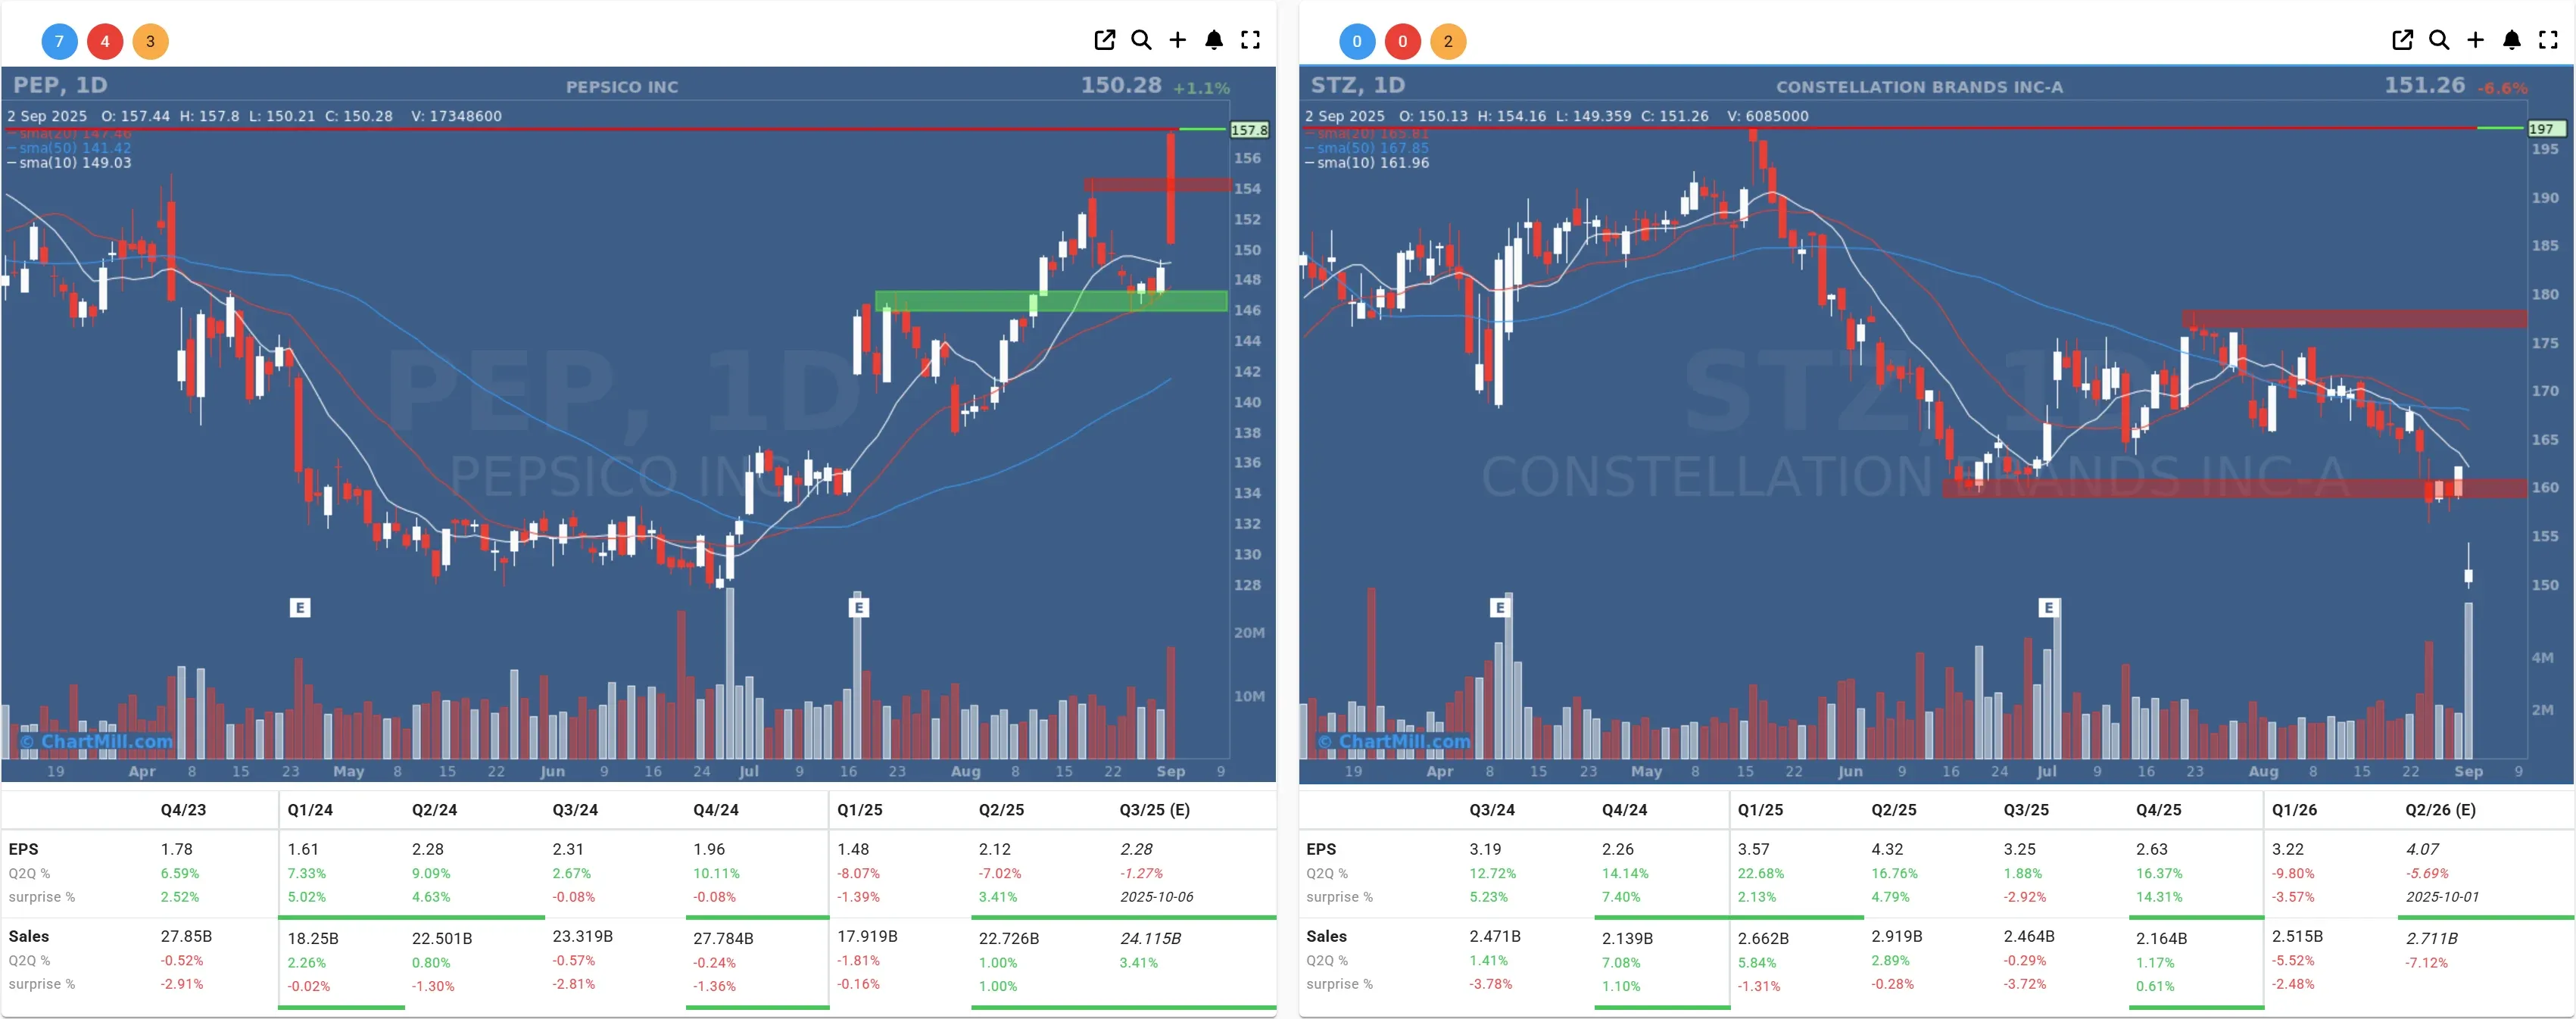2576x1019 pixels.
Task: Click the 157.8 price label on PEP axis
Action: coord(1249,130)
